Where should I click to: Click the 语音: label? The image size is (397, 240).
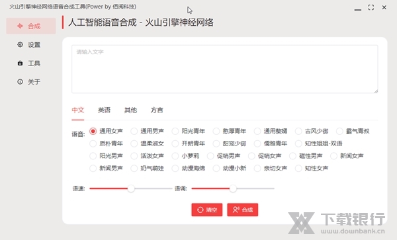point(78,134)
